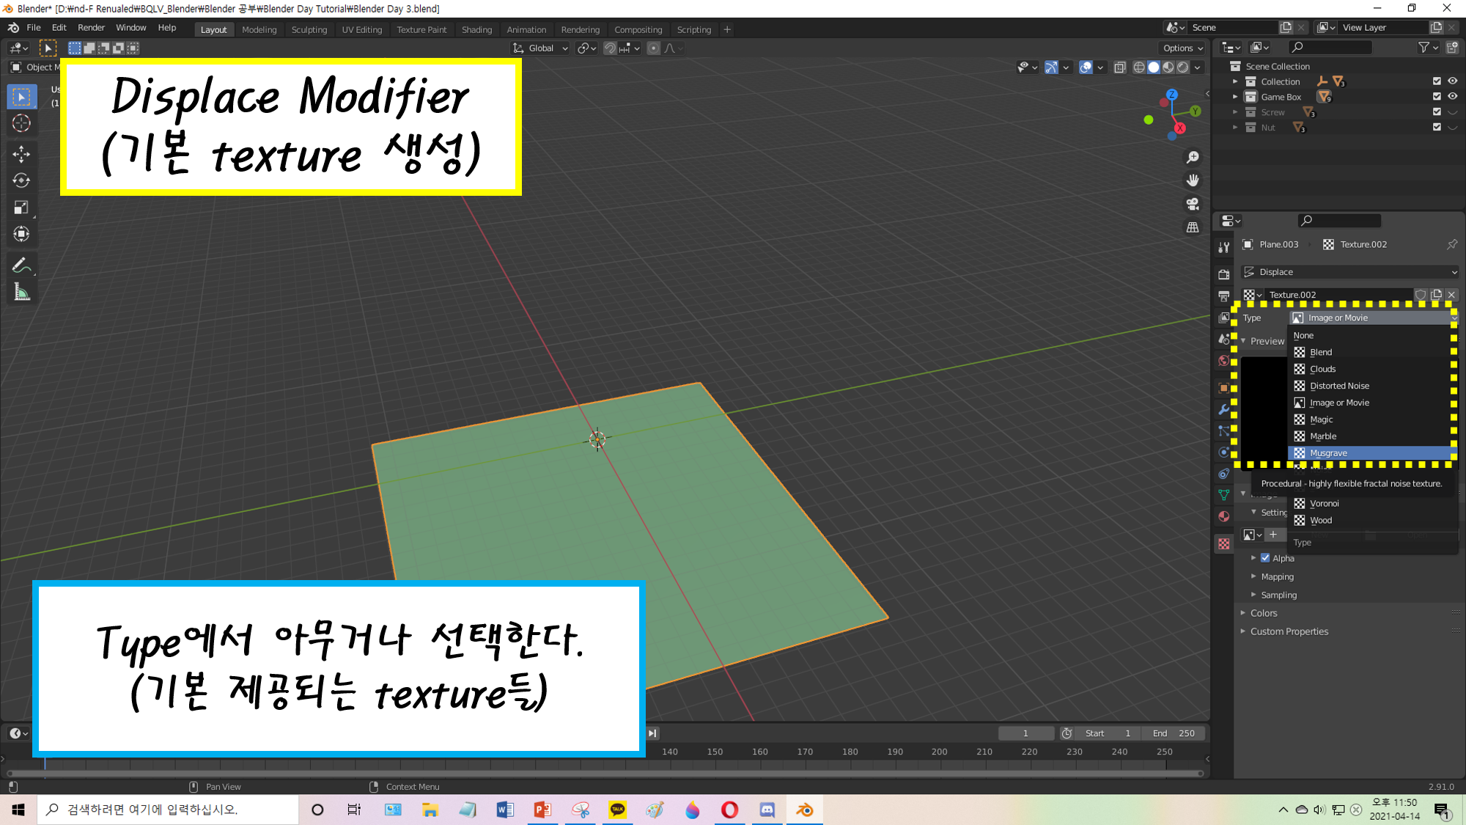The height and width of the screenshot is (825, 1466).
Task: Open the texture Type dropdown field
Action: pos(1372,318)
